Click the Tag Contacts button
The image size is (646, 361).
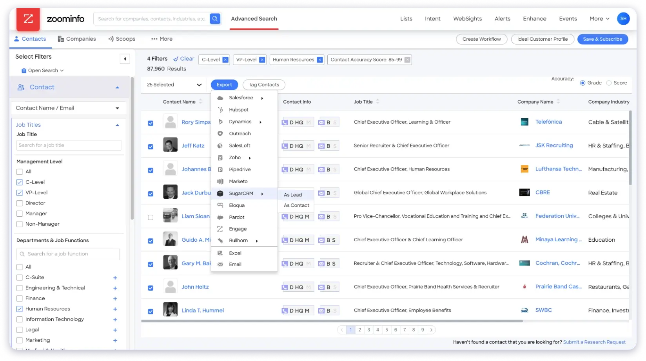coord(264,85)
